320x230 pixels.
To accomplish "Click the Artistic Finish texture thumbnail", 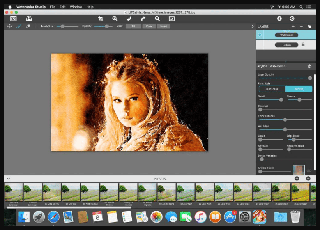I will pyautogui.click(x=299, y=170).
